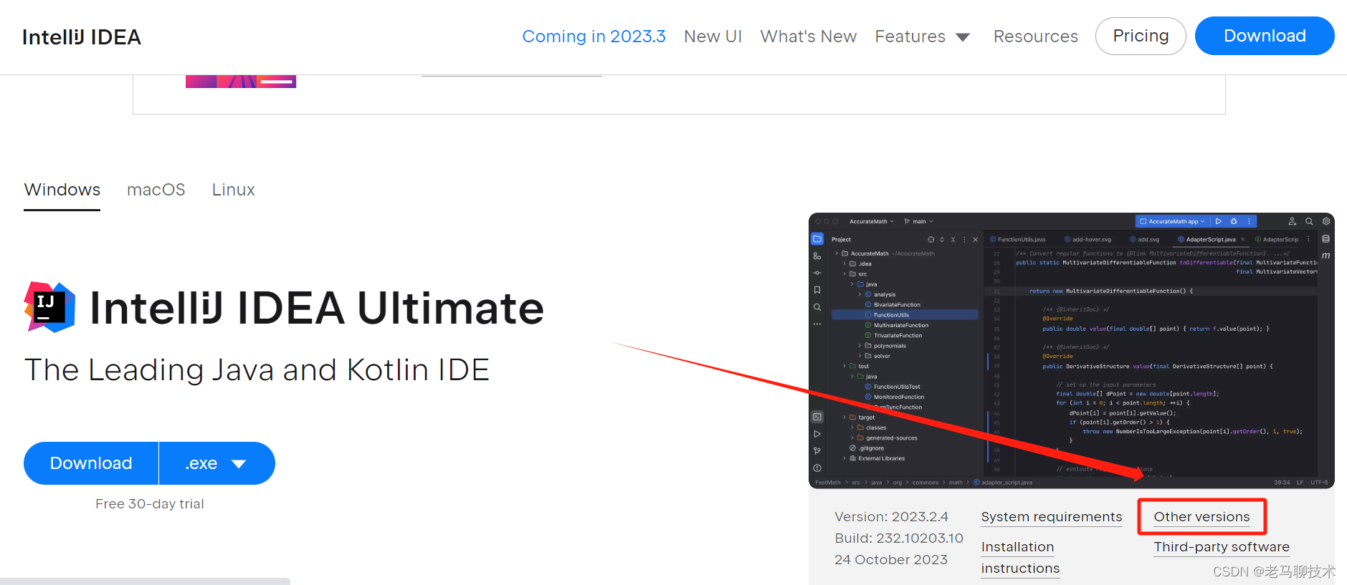Viewport: 1347px width, 585px height.
Task: Click Code With Me user icon in IDE preview
Action: point(1292,221)
